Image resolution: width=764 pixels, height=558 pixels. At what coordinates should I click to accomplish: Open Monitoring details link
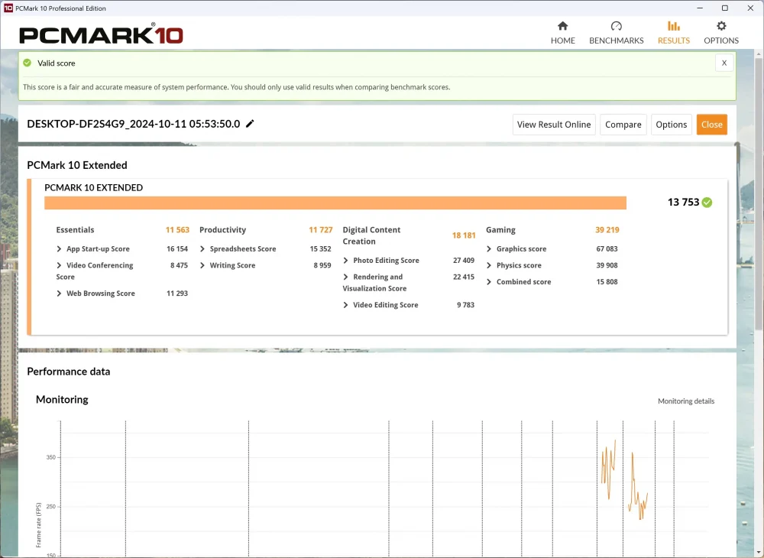click(x=686, y=401)
